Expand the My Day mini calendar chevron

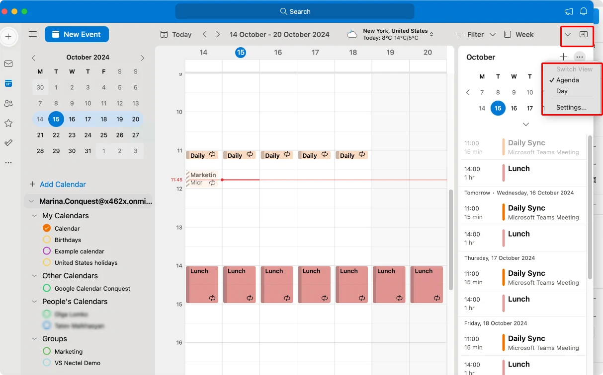[526, 124]
